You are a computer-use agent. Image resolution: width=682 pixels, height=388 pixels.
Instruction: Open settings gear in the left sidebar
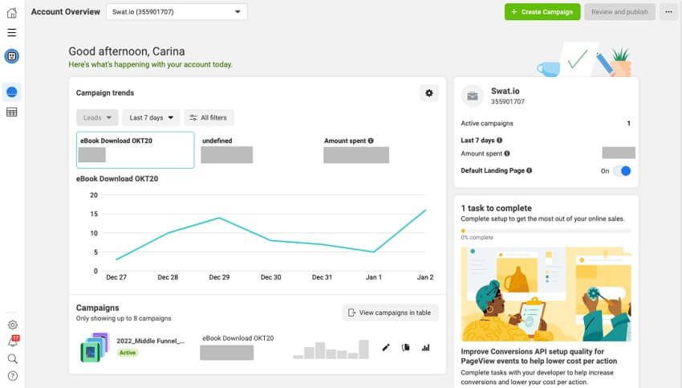point(12,325)
